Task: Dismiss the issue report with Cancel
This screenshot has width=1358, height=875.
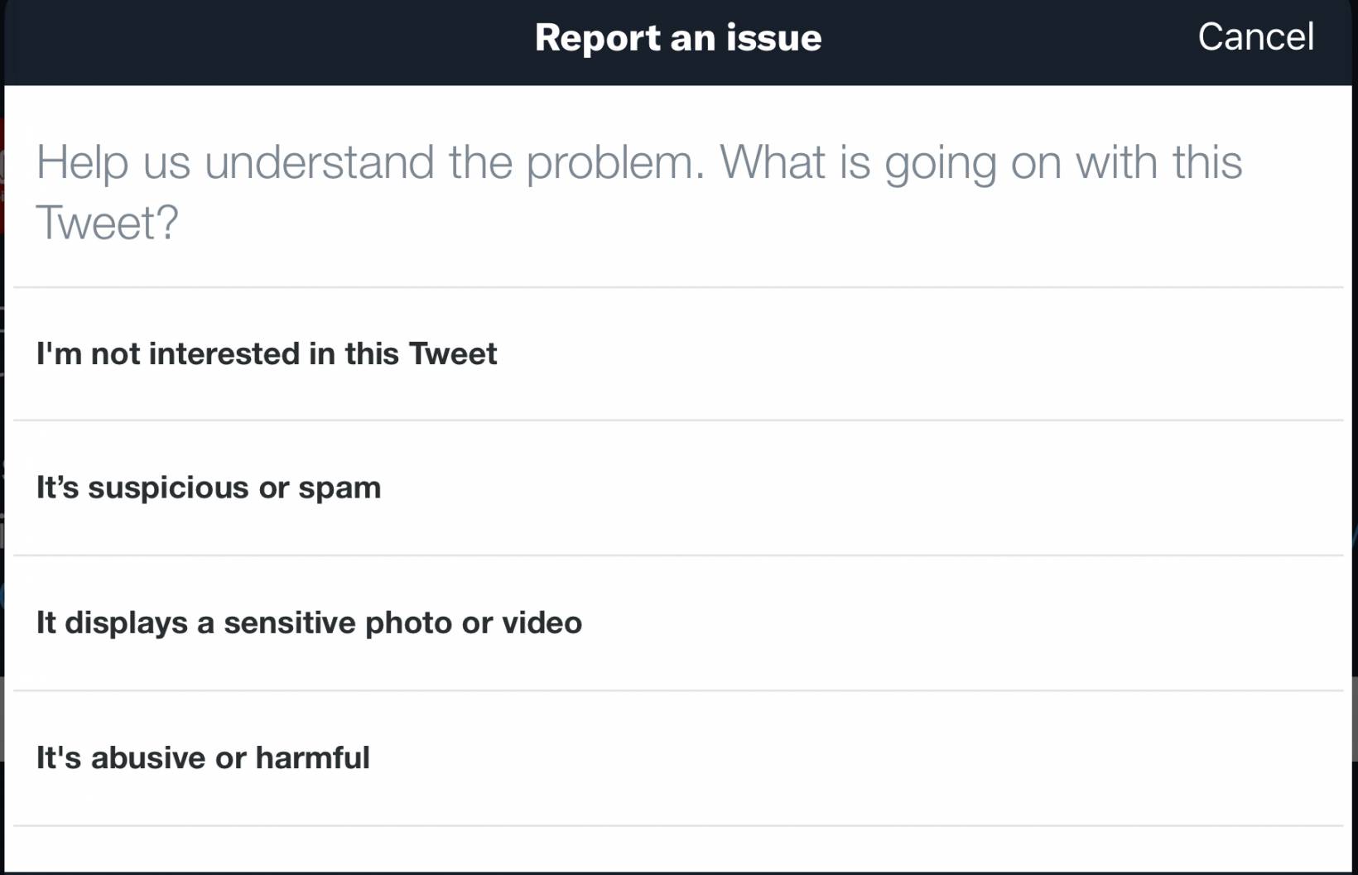Action: (1255, 37)
